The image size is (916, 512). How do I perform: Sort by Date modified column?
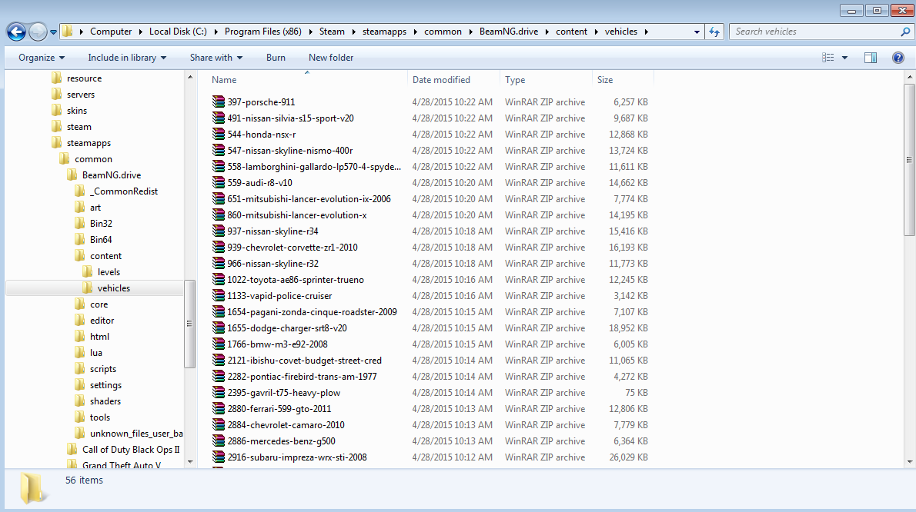[x=441, y=80]
